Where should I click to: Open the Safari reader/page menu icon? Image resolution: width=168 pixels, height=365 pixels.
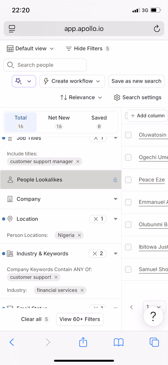coord(12,29)
